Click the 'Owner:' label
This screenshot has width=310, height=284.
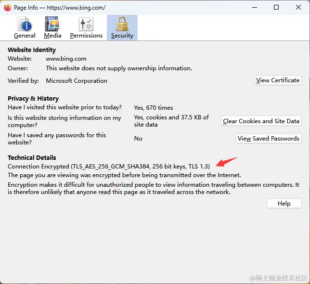point(18,68)
